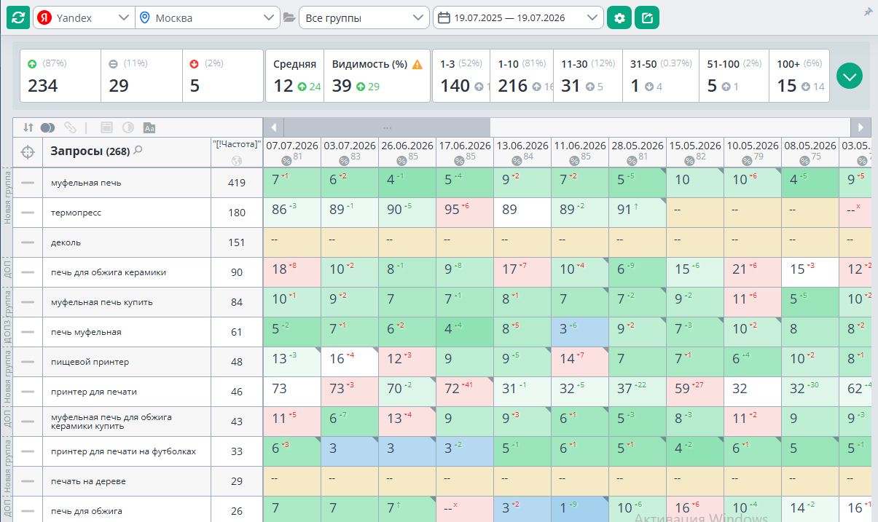Click the sort arrows icon above queries

(x=28, y=127)
